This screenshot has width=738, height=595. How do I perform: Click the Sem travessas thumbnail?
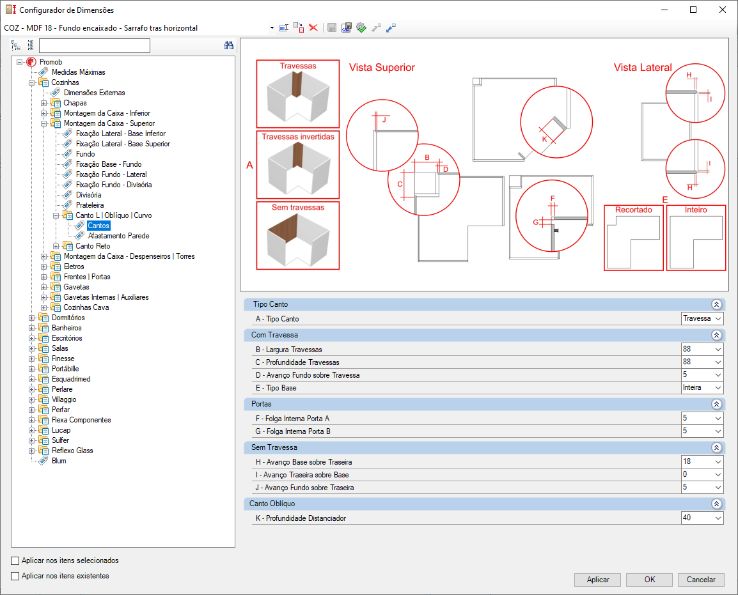298,236
